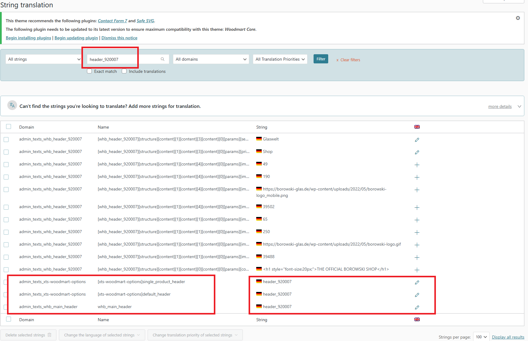This screenshot has width=528, height=341.
Task: Open Strings per page dropdown
Action: click(481, 337)
